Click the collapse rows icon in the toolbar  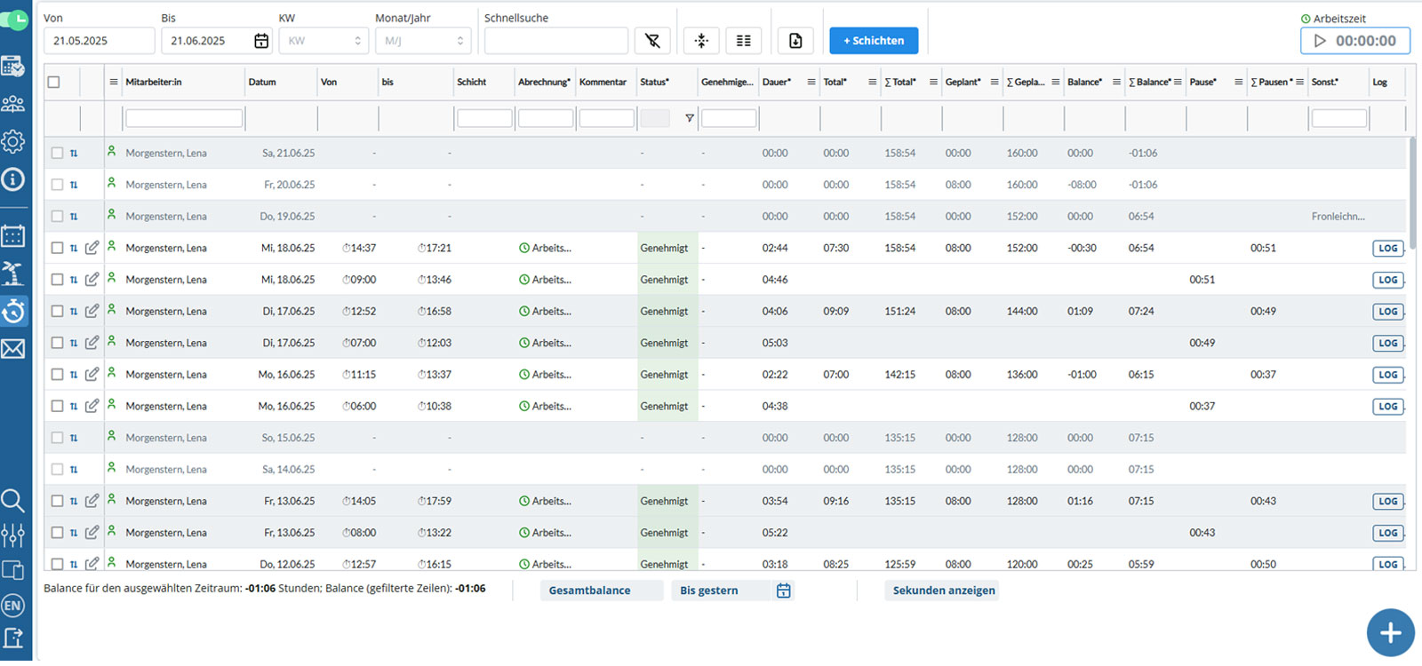(701, 41)
